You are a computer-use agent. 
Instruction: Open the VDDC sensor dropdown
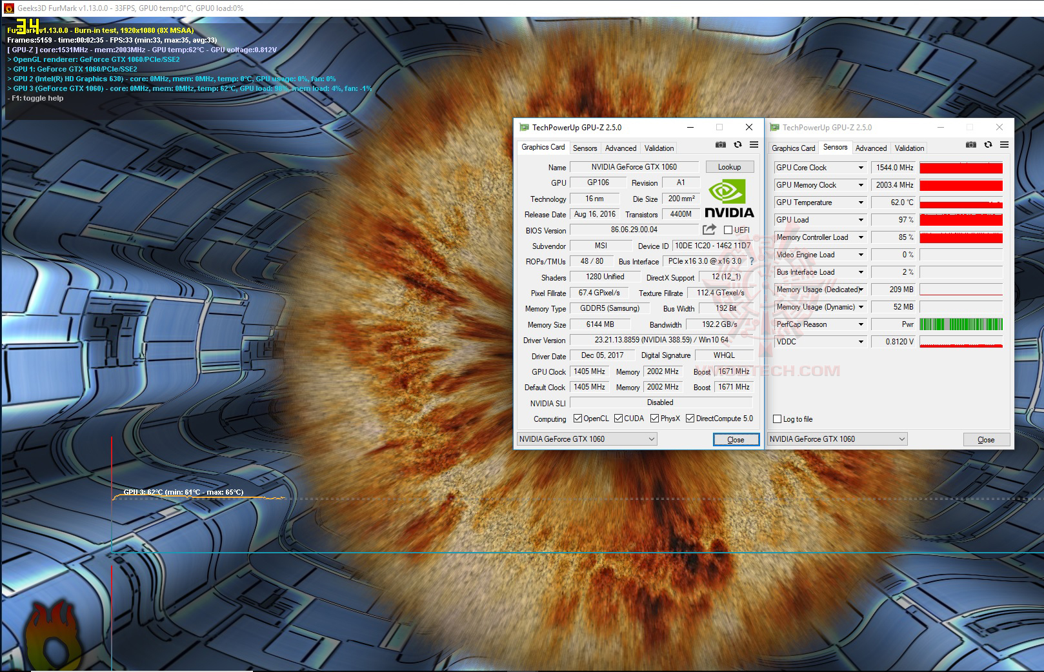860,342
